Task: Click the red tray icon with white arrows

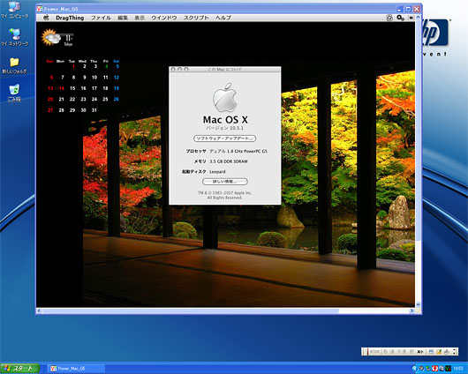Action: coord(434,369)
